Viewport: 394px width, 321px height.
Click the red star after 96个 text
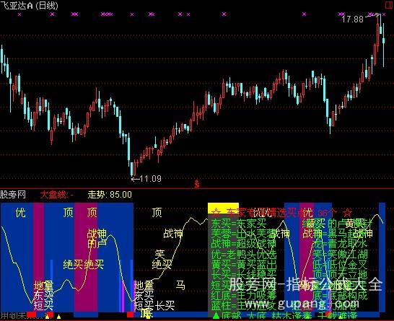pyautogui.click(x=348, y=213)
